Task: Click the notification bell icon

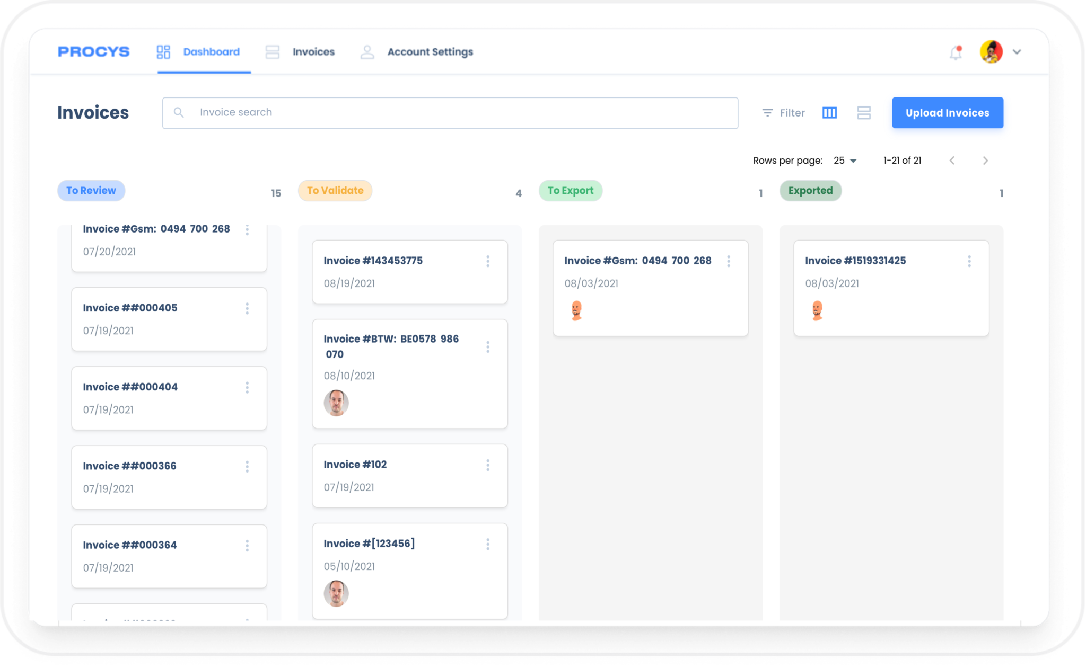Action: point(956,52)
